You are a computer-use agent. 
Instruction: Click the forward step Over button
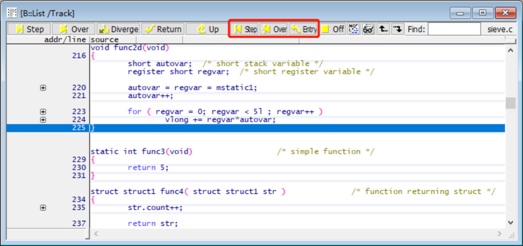tap(74, 29)
